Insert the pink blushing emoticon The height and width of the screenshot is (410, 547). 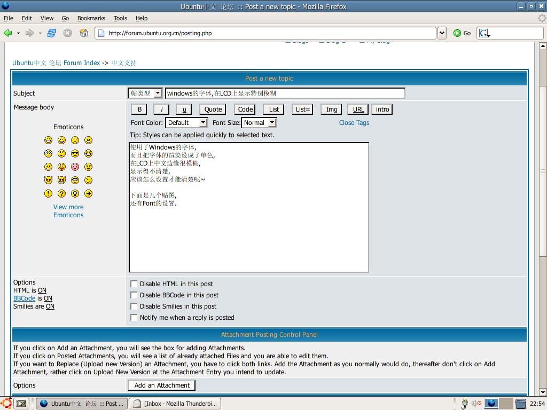[75, 167]
